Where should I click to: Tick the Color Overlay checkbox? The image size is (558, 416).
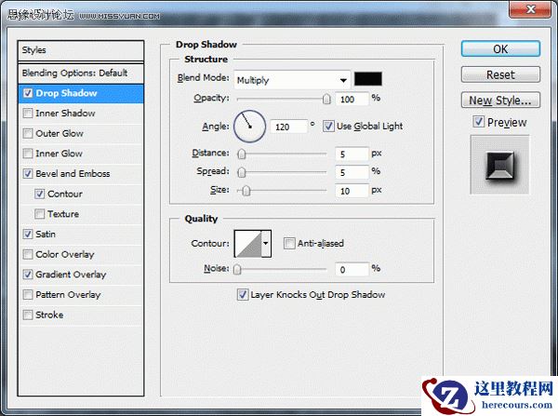point(28,254)
